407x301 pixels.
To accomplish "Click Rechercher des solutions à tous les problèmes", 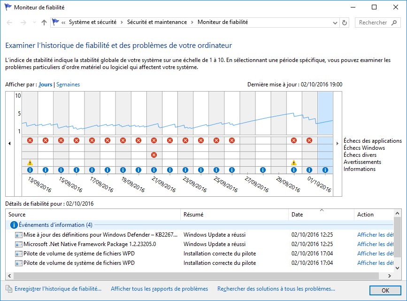I will click(276, 289).
